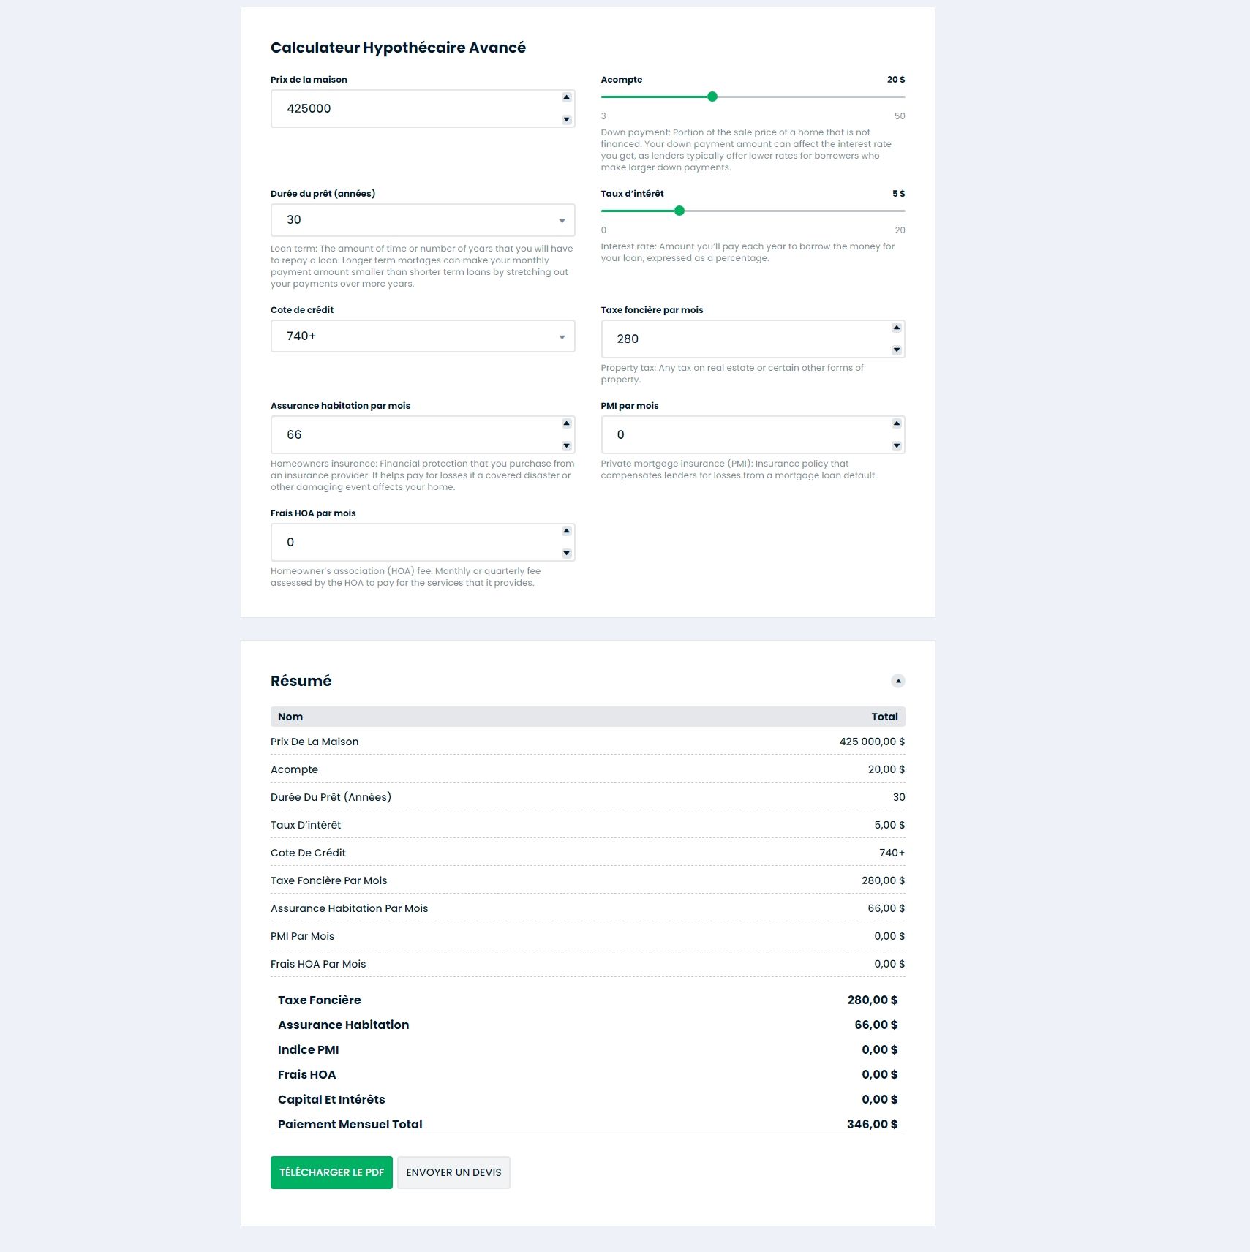Increase Prix de la maison with up arrow

566,97
